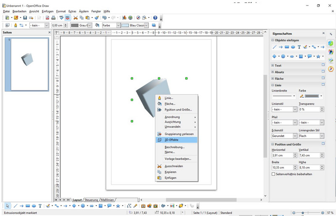Collapse the Linie section in sidebar
The height and width of the screenshot is (216, 336).
273,85
